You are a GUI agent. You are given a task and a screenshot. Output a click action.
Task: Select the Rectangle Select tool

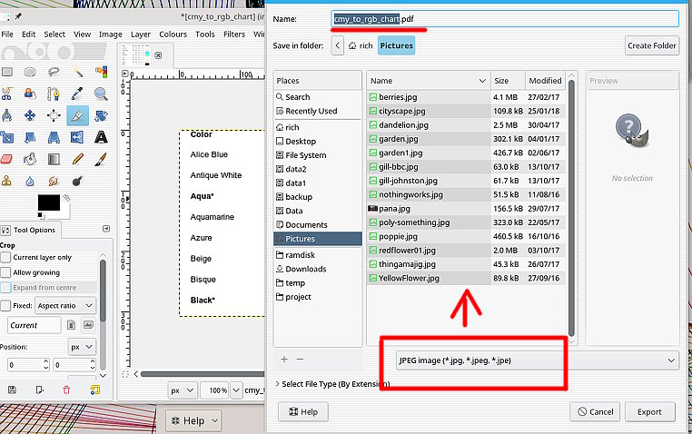pos(6,72)
